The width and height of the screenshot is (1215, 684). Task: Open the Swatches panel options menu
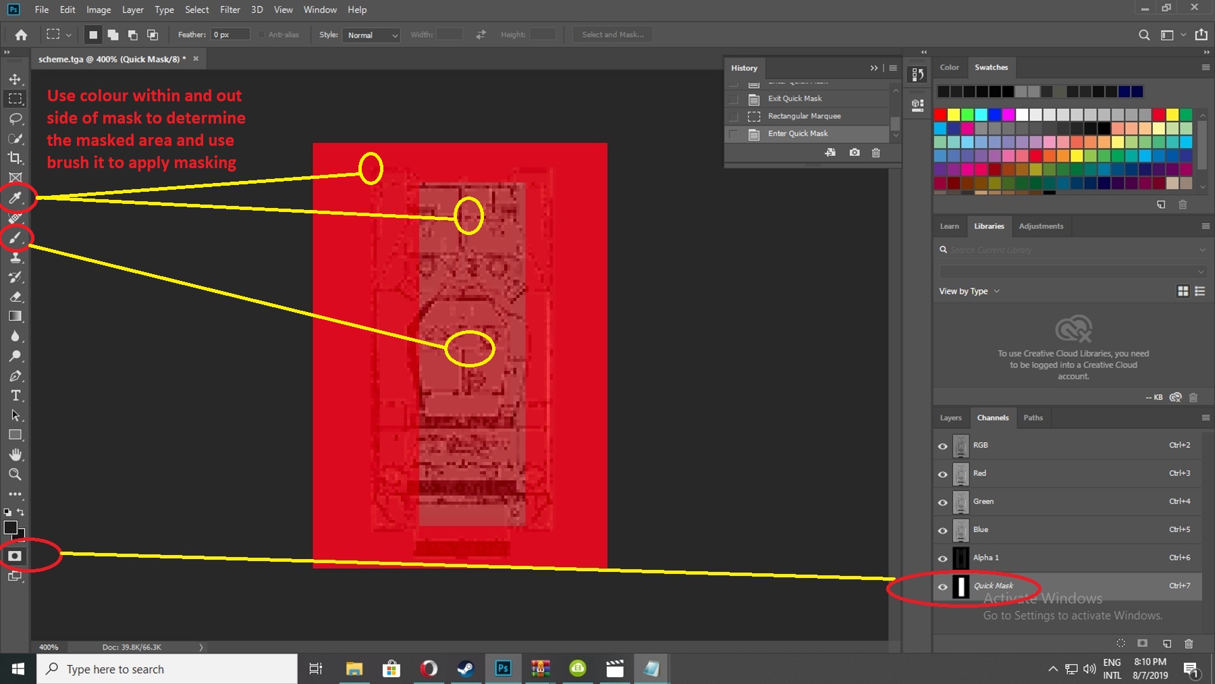click(x=1206, y=67)
